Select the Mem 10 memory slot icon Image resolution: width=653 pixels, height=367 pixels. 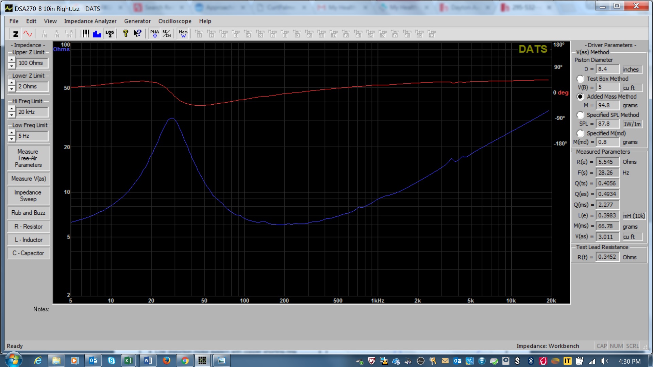309,34
